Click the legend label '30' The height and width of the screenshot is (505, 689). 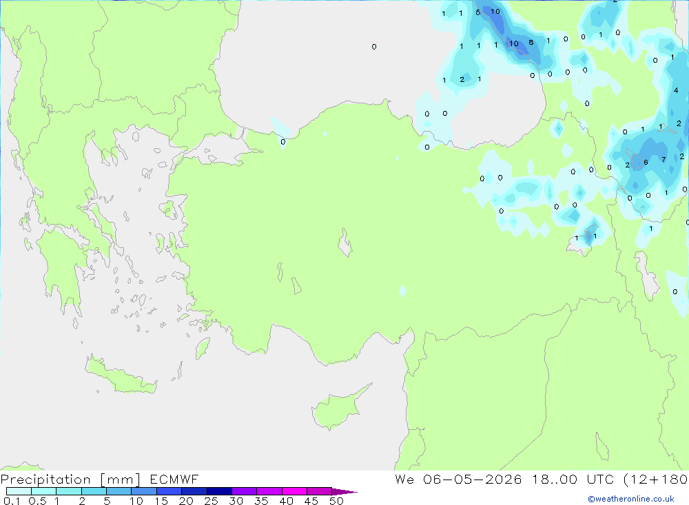236,501
